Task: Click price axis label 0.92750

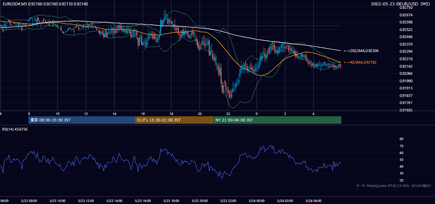Action: click(406, 7)
